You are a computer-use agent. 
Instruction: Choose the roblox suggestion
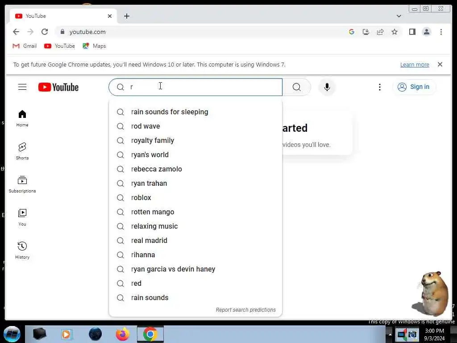195,198
